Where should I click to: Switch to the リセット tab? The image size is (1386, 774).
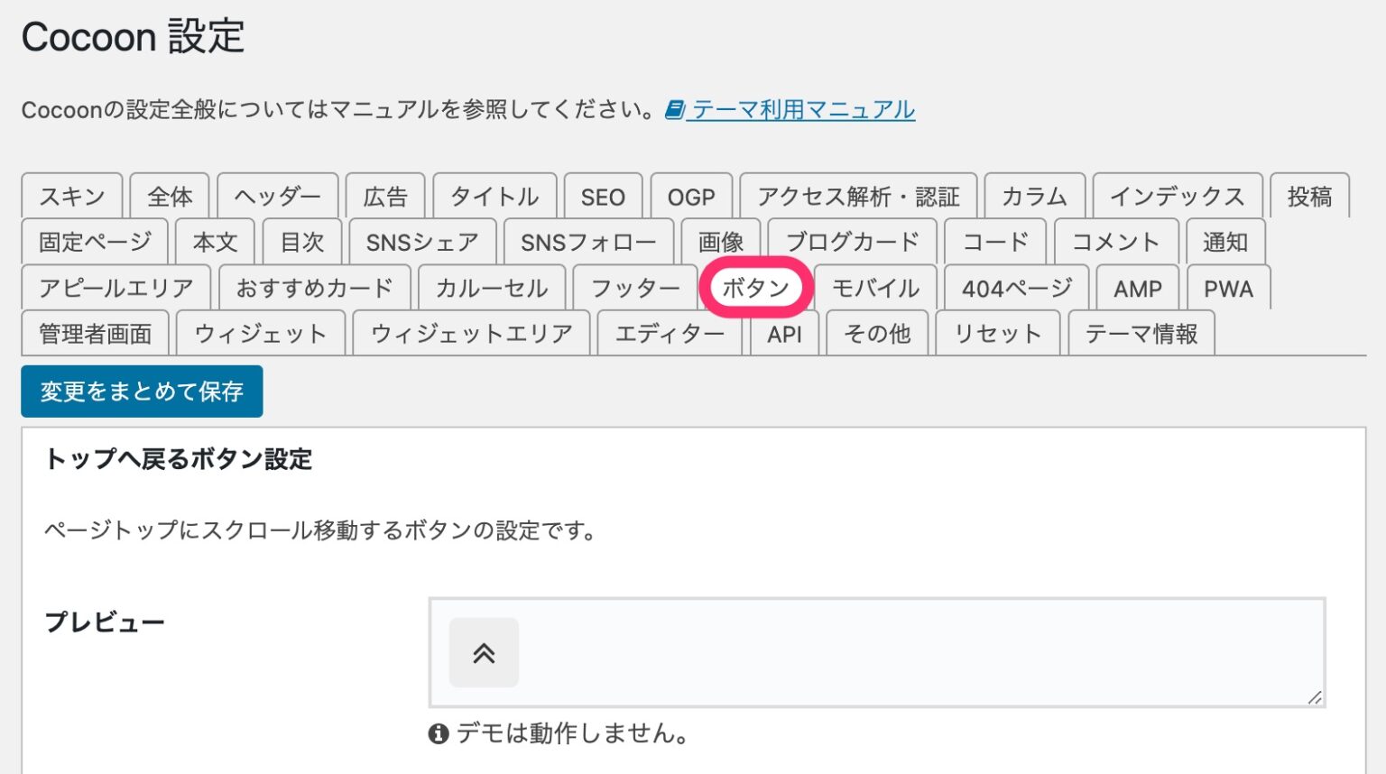coord(998,333)
